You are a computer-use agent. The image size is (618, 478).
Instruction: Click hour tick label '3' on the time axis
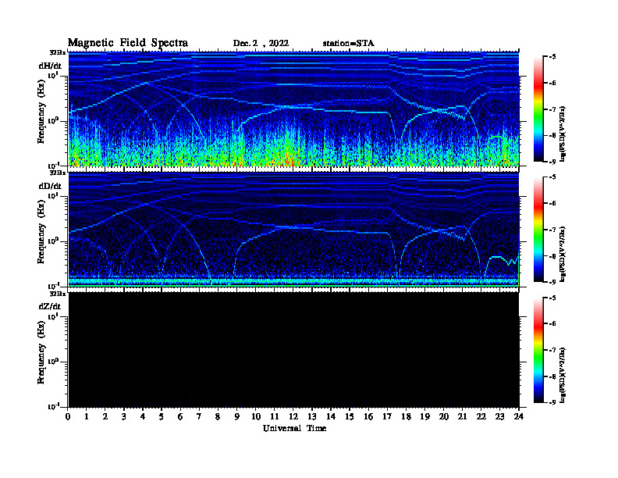tap(124, 417)
